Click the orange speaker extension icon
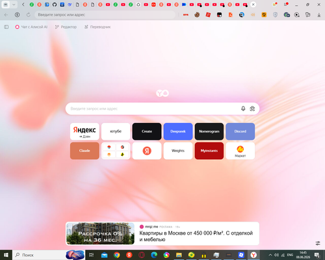This screenshot has height=260, width=325. 253,15
